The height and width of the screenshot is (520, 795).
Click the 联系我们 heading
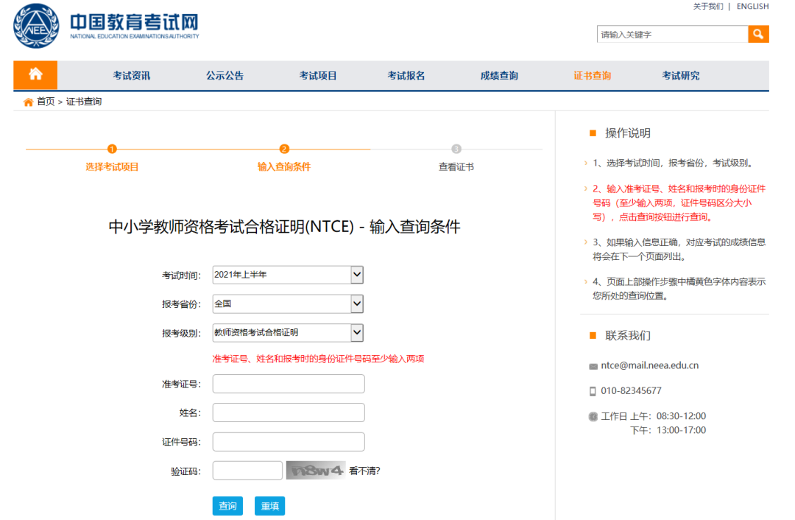coord(628,335)
